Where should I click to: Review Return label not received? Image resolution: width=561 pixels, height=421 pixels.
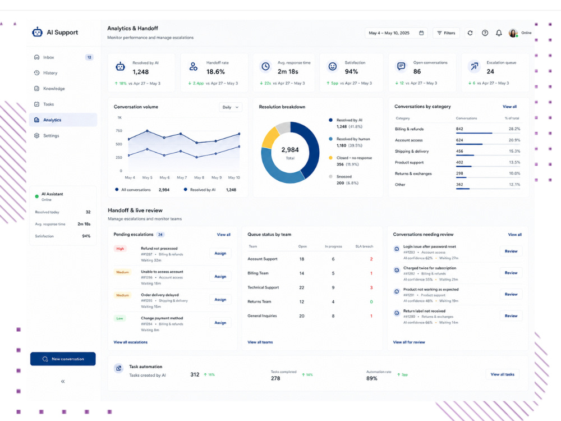(511, 315)
